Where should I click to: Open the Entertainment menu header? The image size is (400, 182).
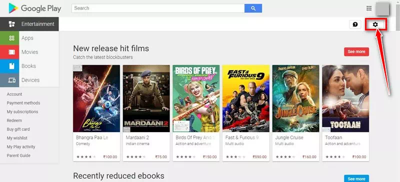[x=29, y=24]
